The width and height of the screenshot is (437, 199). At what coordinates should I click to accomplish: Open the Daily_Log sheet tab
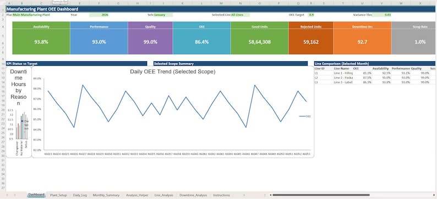tap(80, 195)
